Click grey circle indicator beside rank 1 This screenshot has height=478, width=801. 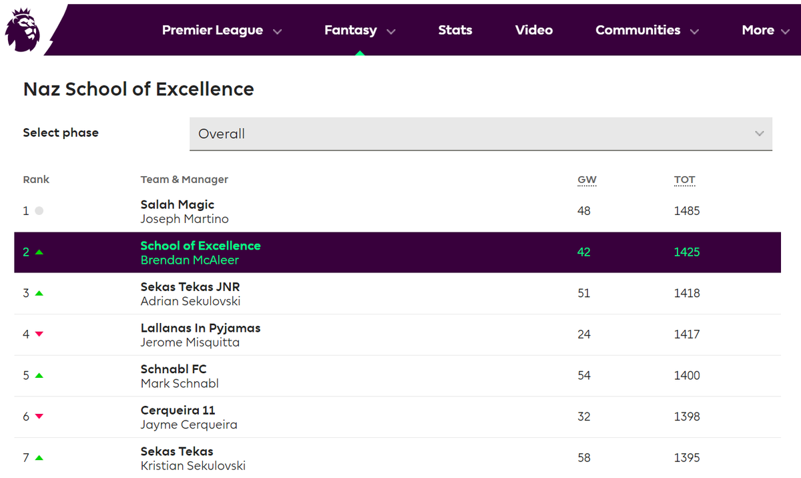point(39,211)
